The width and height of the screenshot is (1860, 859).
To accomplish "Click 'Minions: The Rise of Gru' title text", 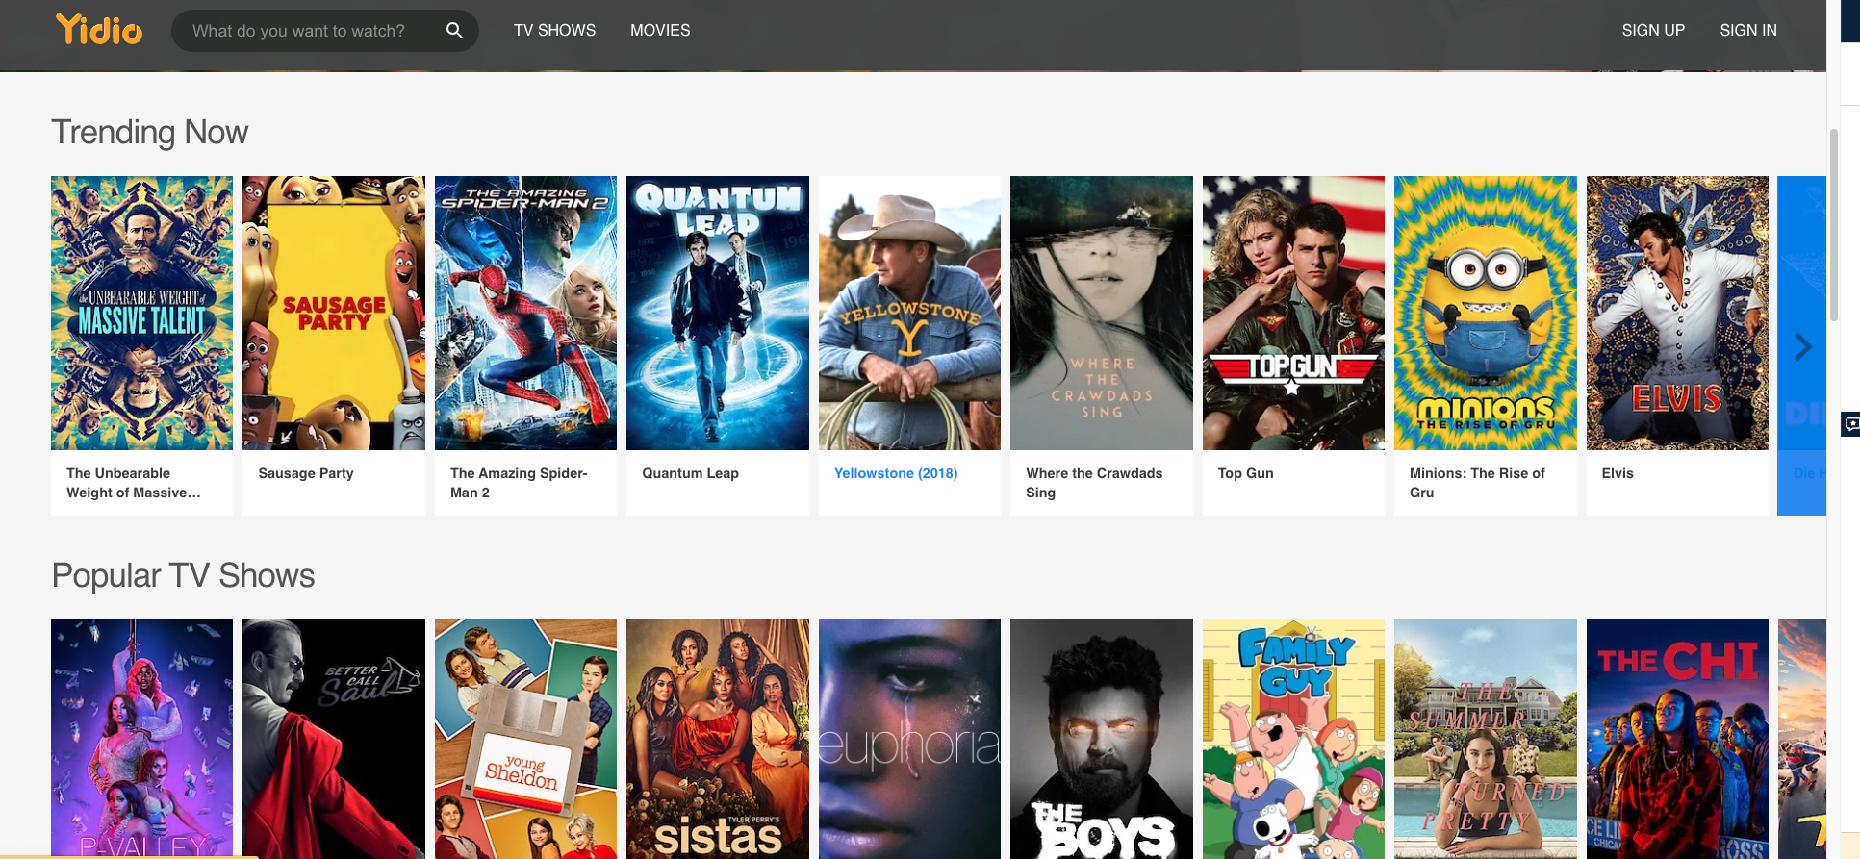I will (1477, 483).
